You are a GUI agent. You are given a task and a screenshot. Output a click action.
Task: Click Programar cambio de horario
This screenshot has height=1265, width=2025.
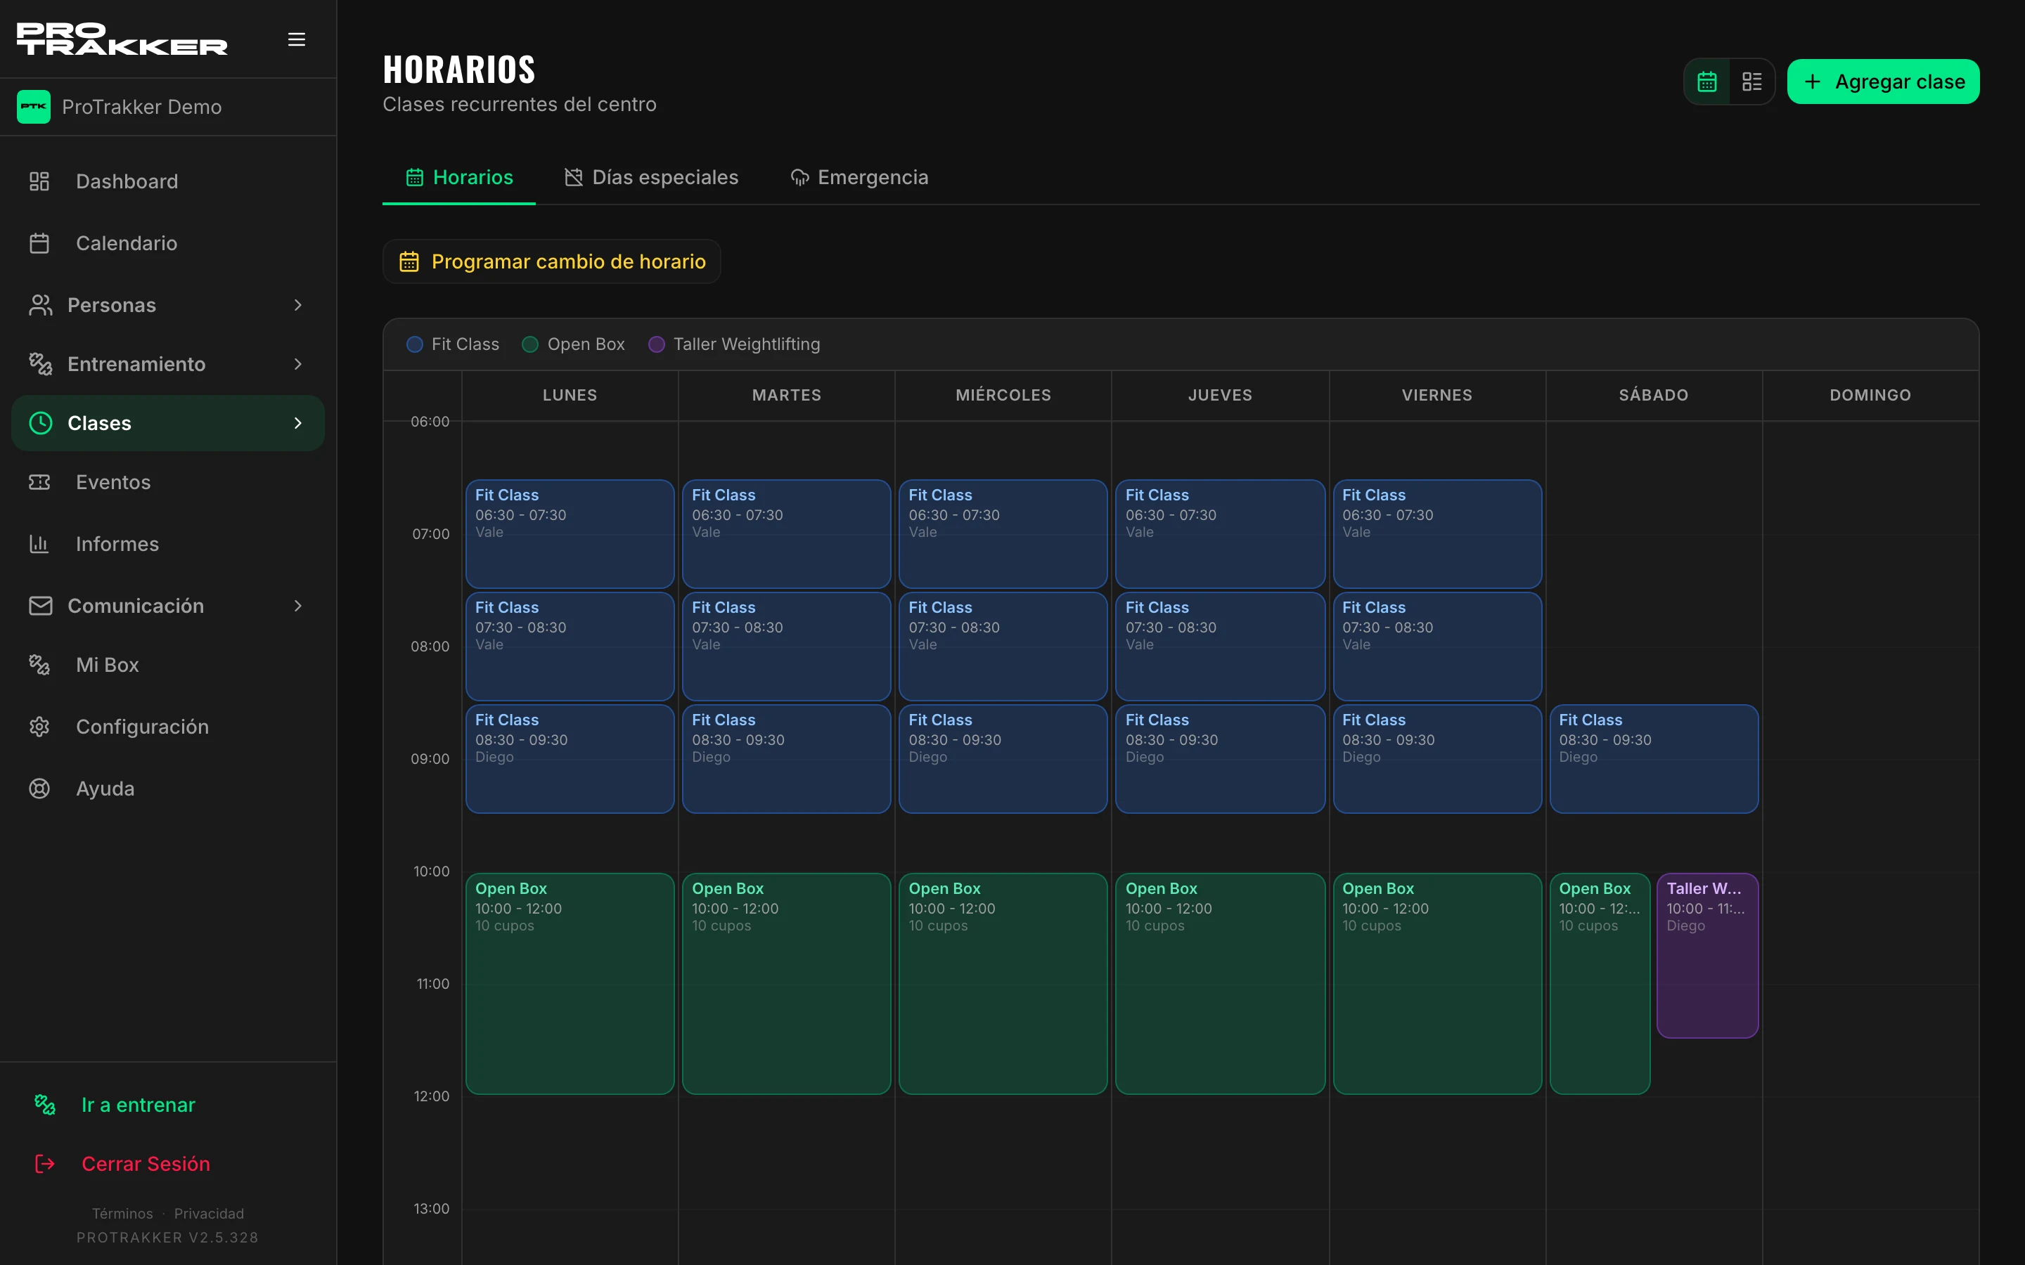pos(551,262)
